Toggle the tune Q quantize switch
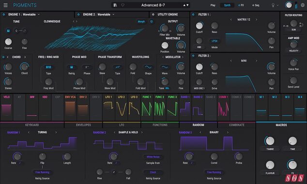Viewport: 307px width, 184px height. click(x=20, y=31)
